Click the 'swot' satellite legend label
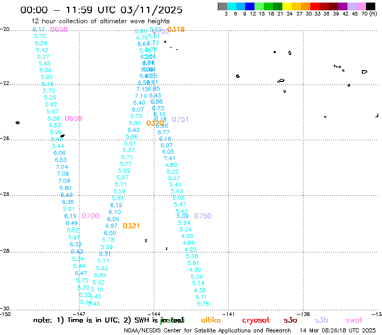This screenshot has width=382, height=335. pos(354,321)
